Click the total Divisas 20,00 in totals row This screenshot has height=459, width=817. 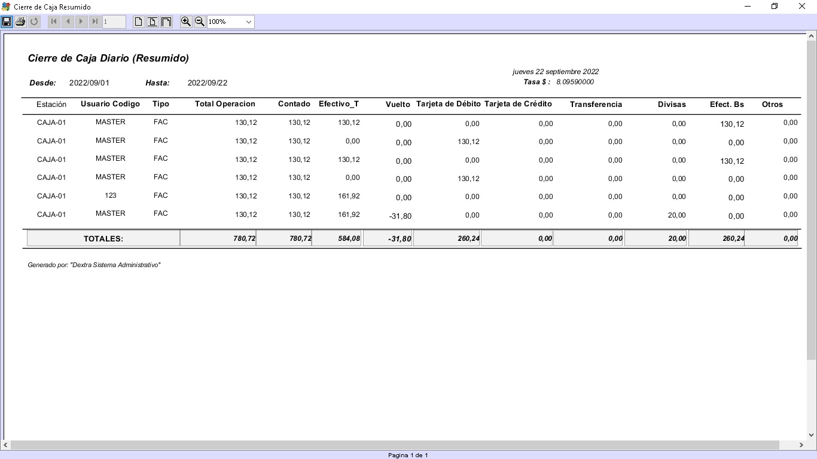(677, 238)
